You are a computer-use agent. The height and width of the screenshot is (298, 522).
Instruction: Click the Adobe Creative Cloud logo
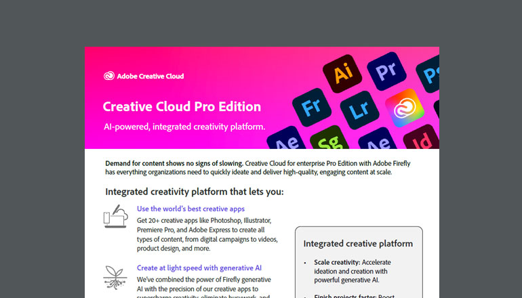click(144, 76)
